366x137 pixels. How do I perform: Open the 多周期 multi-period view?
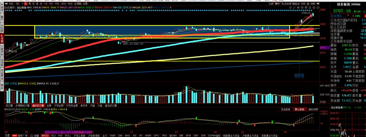point(78,4)
